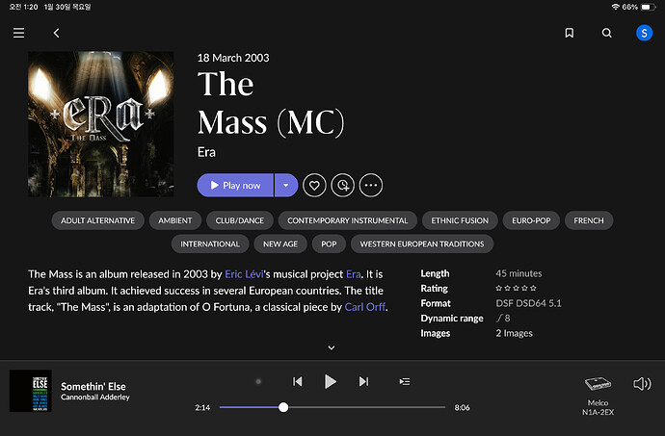Image resolution: width=665 pixels, height=436 pixels.
Task: Select the Contemporary Instrumental genre tag
Action: [x=347, y=220]
